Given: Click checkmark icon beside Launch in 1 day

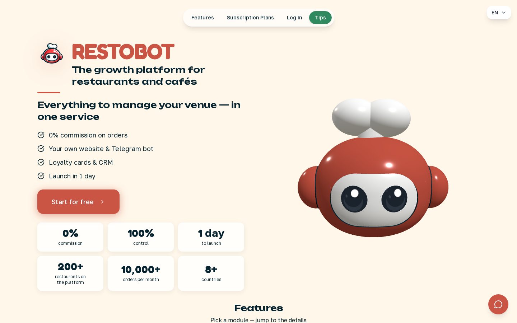Looking at the screenshot, I should point(41,176).
